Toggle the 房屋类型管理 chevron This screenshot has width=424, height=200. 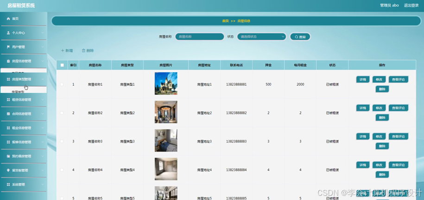[x=43, y=79]
